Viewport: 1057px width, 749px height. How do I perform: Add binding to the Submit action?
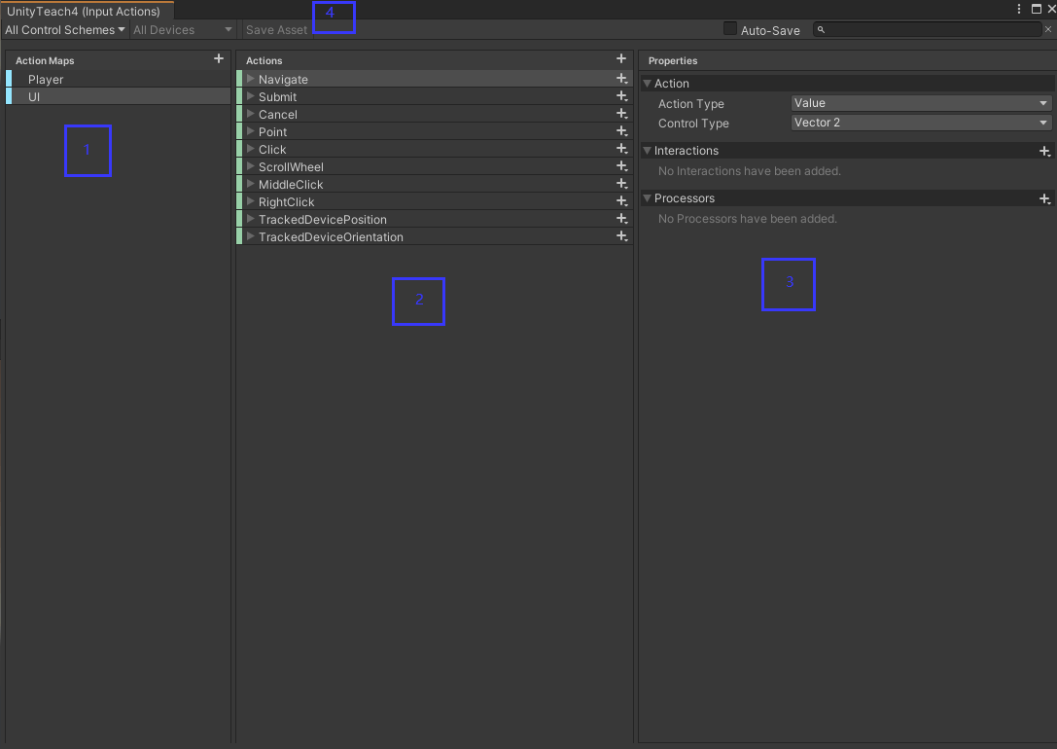point(621,96)
